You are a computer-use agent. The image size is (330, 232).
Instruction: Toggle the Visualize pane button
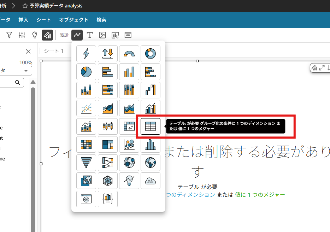(x=47, y=35)
